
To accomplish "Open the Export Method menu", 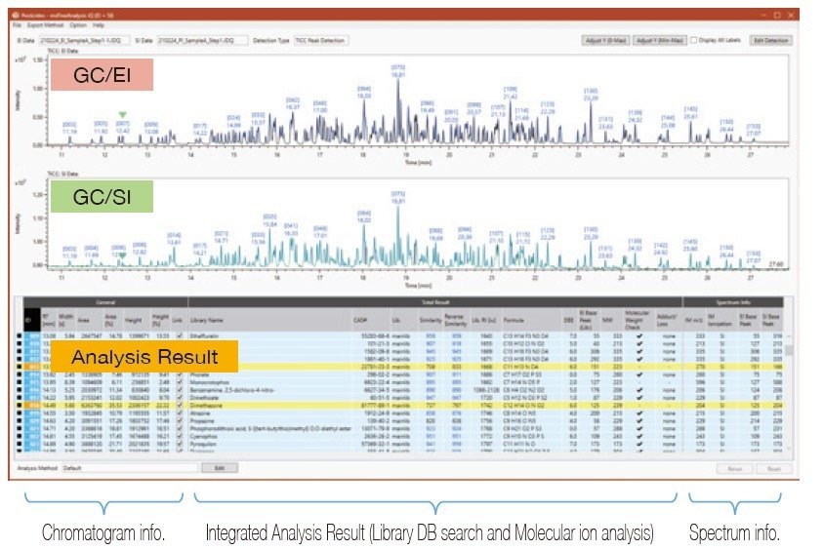I will click(x=45, y=24).
